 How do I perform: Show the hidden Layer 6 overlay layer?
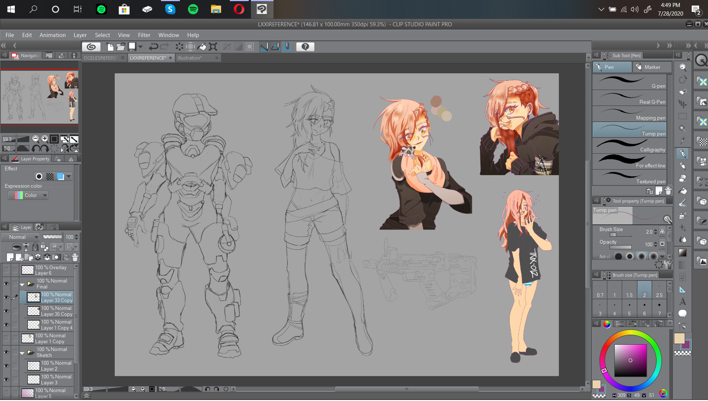[x=6, y=270]
